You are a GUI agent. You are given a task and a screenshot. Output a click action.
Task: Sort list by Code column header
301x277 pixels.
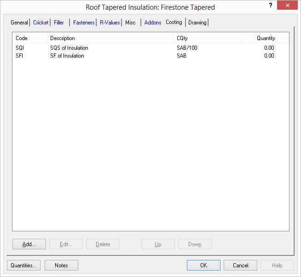(x=30, y=38)
